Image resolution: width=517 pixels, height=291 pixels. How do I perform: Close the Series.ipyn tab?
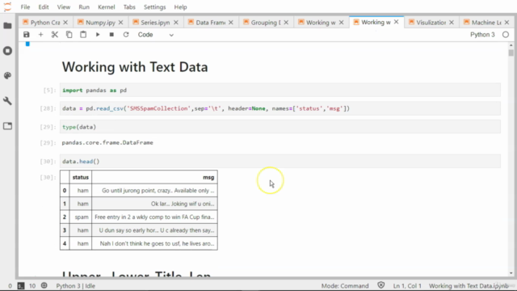point(176,23)
